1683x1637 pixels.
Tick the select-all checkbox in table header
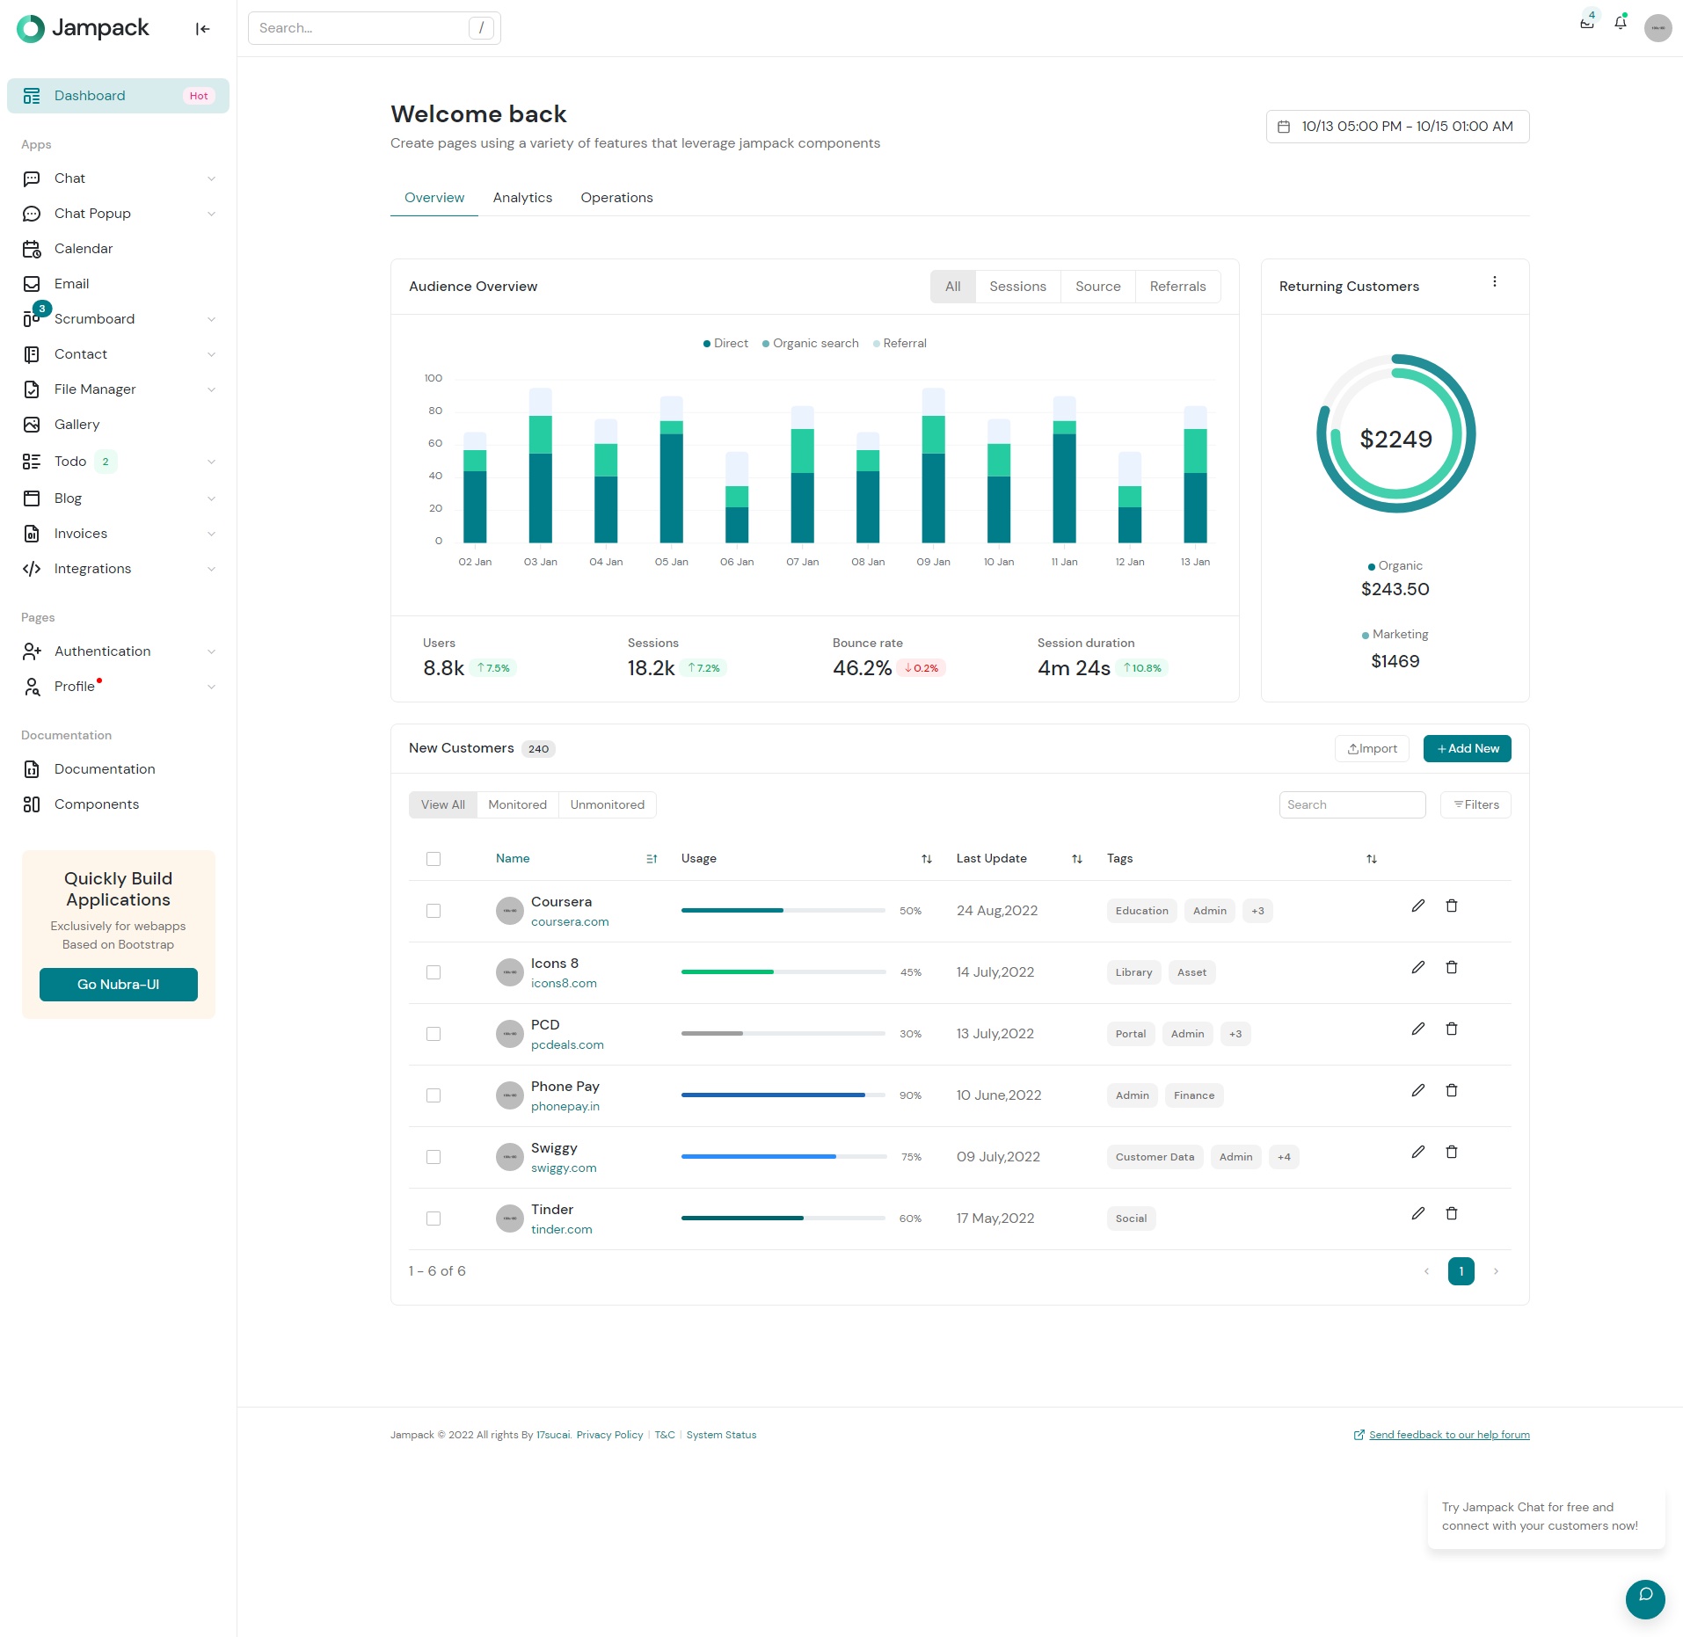[x=433, y=859]
